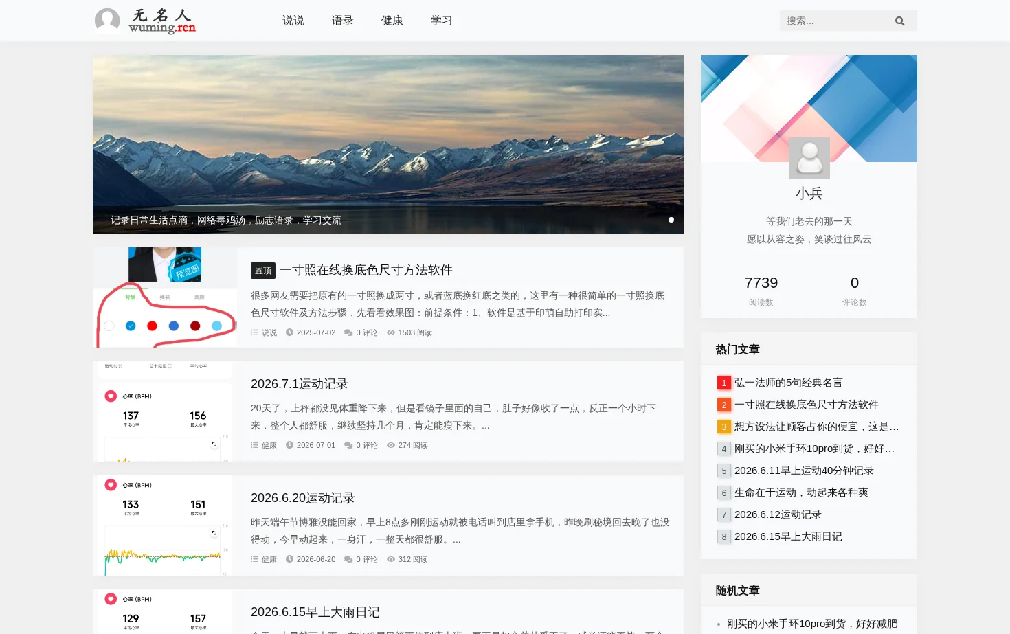Click rank badge 1 in 热门文章
This screenshot has width=1010, height=634.
pyautogui.click(x=723, y=383)
